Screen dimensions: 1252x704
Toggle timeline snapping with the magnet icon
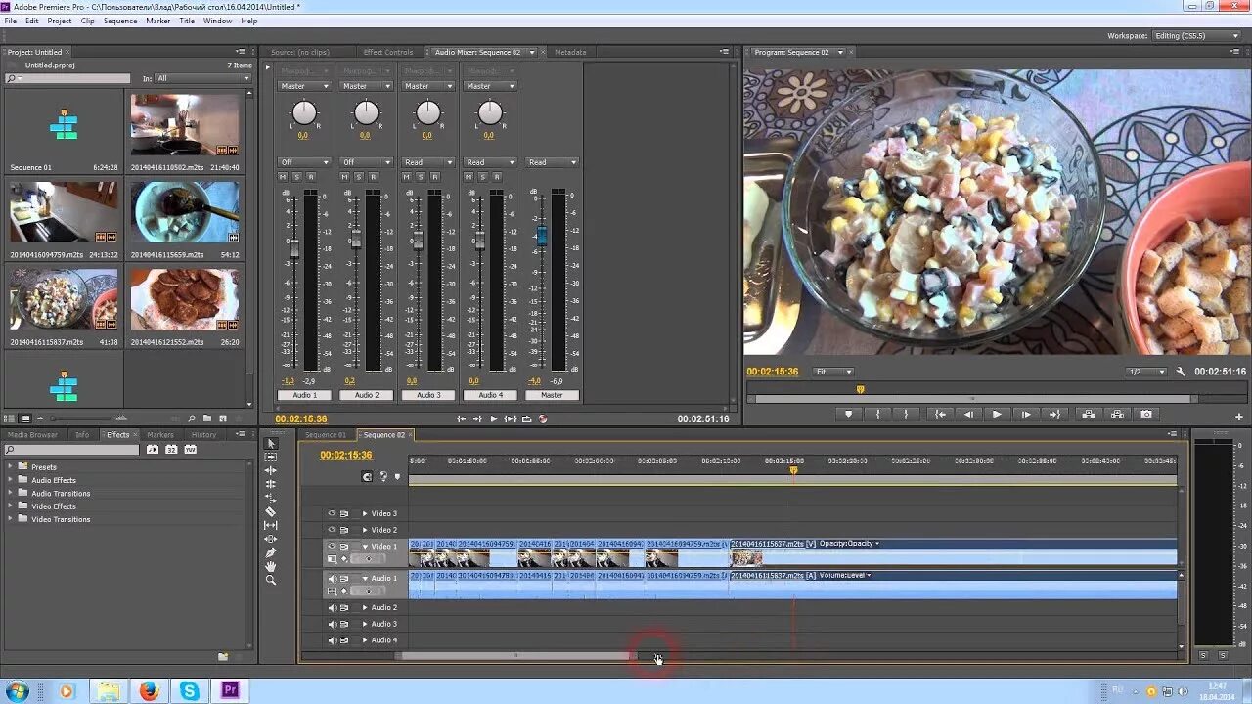[x=367, y=476]
